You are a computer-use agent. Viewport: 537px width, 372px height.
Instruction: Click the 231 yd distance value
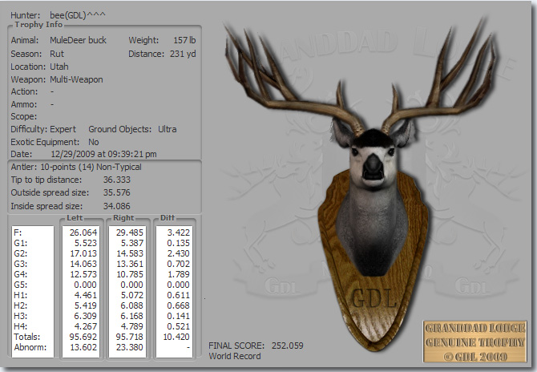(x=181, y=54)
